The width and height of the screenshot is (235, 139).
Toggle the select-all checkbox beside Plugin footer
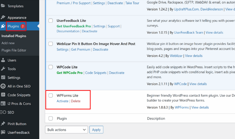point(51,118)
